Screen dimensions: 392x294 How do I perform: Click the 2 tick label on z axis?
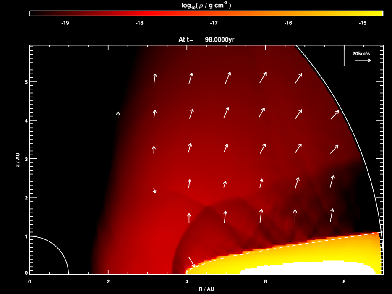[x=26, y=198]
